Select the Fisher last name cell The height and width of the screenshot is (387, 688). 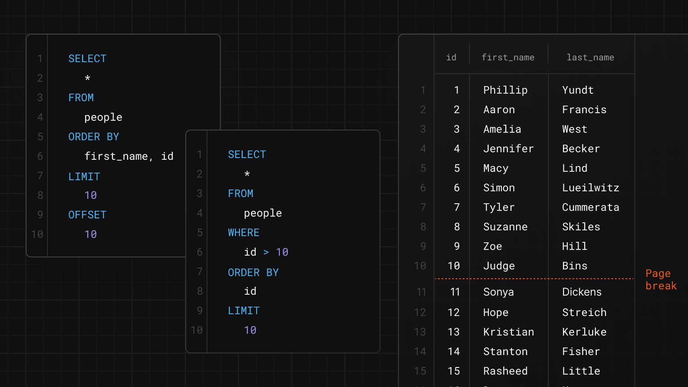coord(581,351)
